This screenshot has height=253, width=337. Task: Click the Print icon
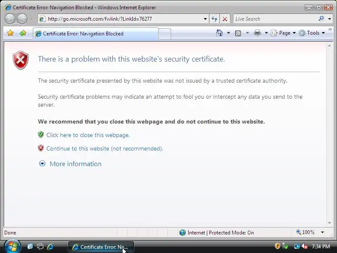click(x=257, y=33)
